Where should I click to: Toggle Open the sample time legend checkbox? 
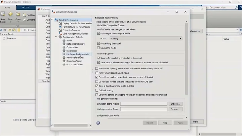[97, 95]
